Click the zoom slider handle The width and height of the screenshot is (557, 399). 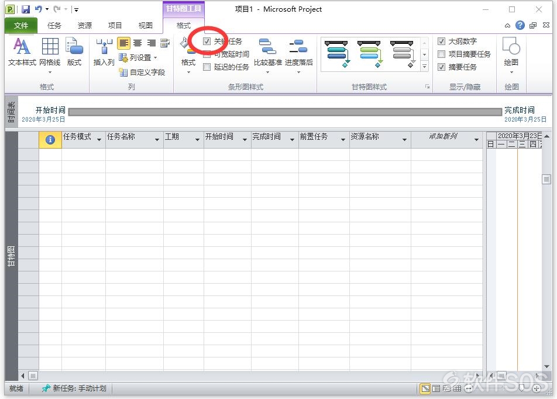(x=521, y=388)
